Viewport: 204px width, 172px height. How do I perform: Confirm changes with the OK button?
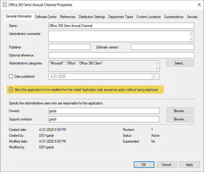144,164
